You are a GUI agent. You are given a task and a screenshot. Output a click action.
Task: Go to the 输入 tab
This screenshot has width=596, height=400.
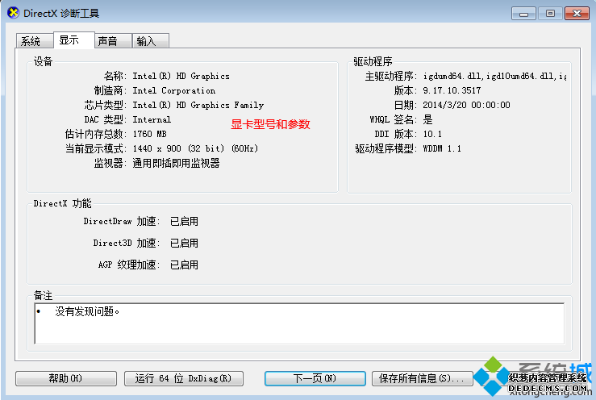(151, 40)
